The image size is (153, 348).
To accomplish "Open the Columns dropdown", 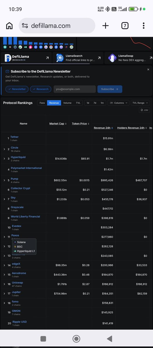I will coord(118,103).
